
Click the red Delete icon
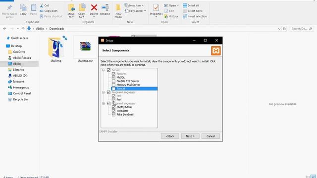click(94, 8)
